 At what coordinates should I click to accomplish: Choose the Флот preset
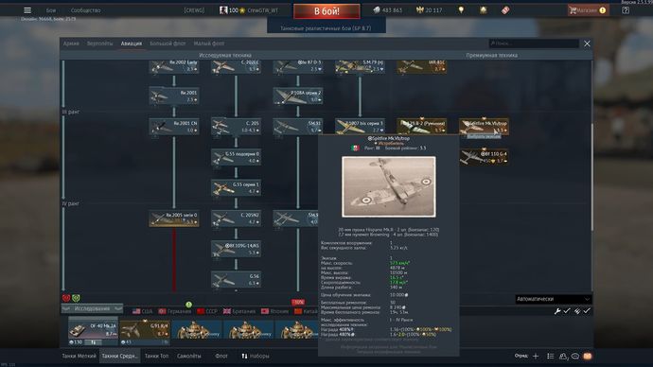tap(221, 357)
